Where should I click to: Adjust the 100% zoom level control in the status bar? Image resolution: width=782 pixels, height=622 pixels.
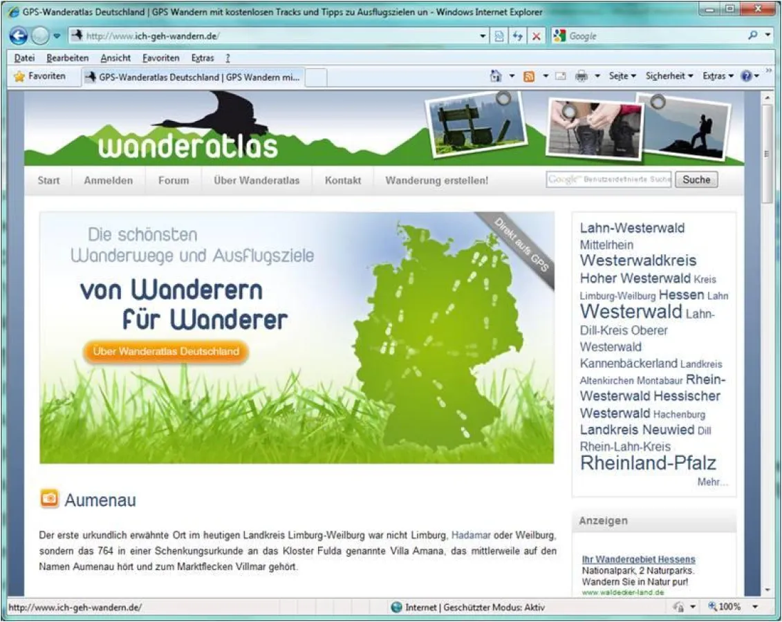coord(721,606)
